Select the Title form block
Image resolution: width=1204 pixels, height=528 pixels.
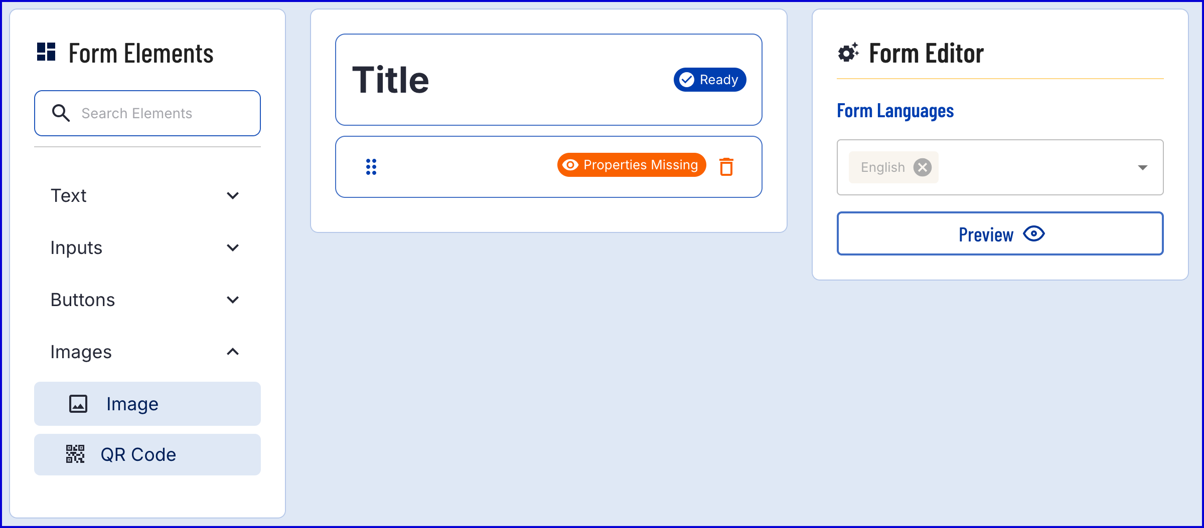tap(502, 80)
